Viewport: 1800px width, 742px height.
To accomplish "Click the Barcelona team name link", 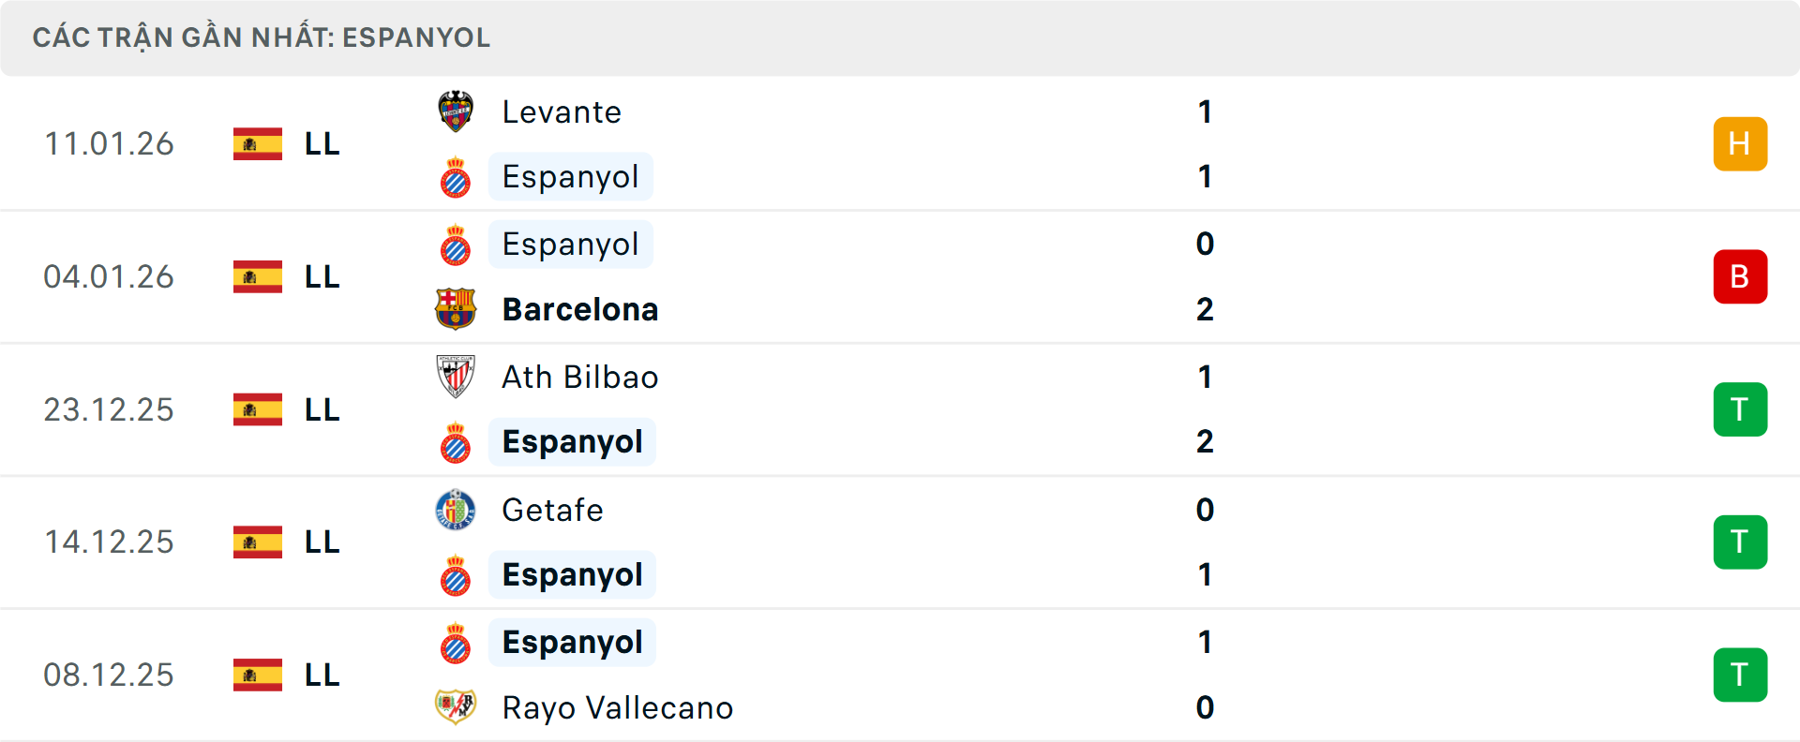I will [579, 309].
